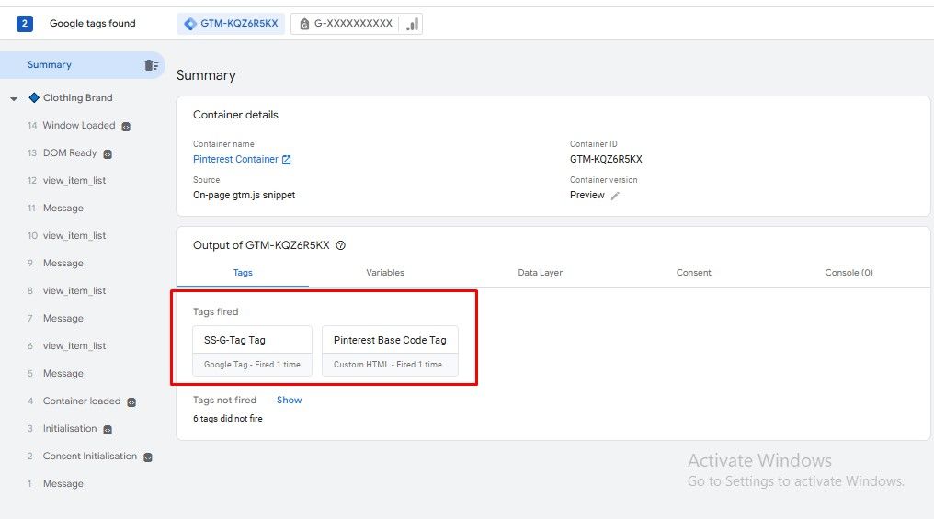
Task: Open the Data Layer tab
Action: click(x=540, y=273)
